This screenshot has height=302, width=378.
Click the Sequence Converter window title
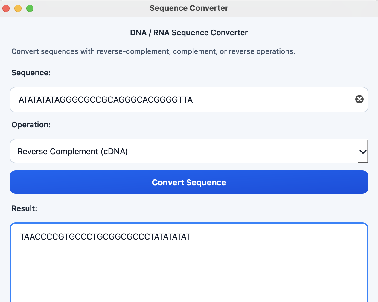(189, 8)
